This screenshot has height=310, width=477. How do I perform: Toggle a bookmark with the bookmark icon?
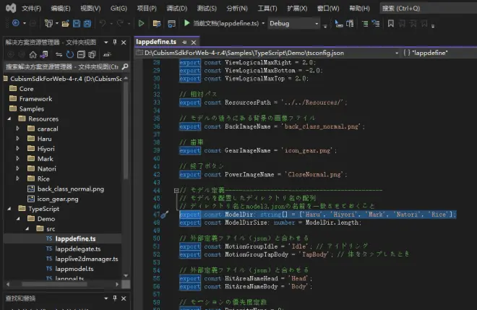390,23
